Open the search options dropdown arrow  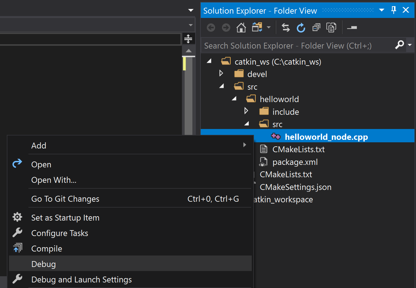tap(410, 45)
